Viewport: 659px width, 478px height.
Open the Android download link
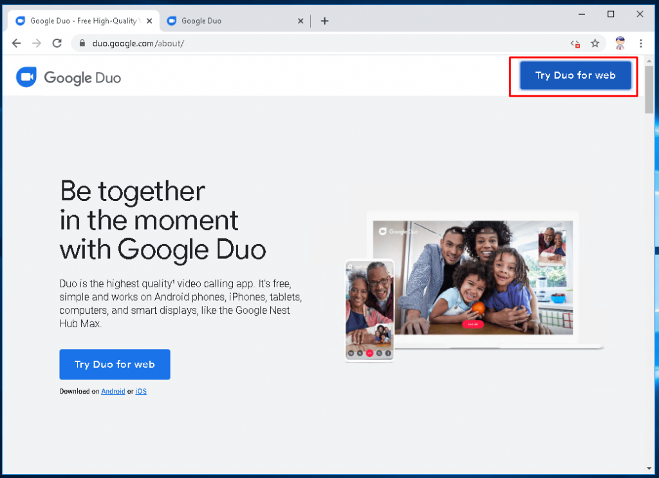click(x=113, y=391)
